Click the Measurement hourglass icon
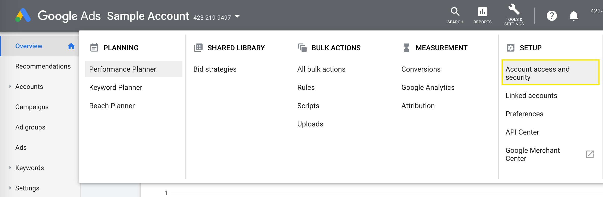This screenshot has height=197, width=603. click(x=406, y=47)
